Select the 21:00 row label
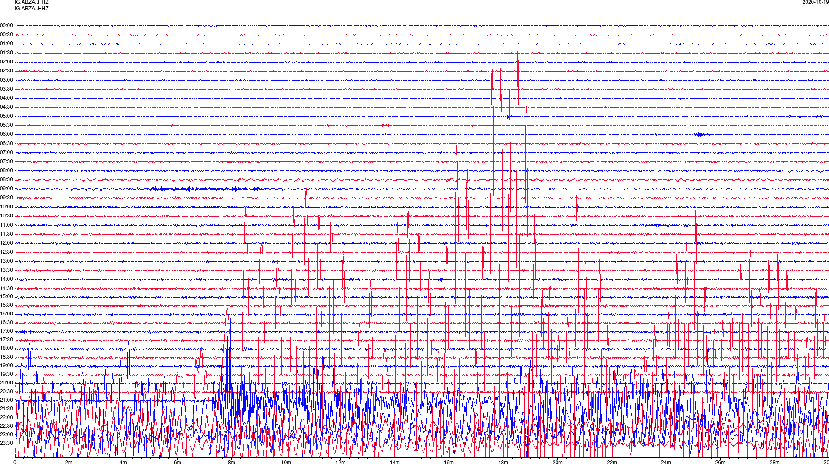 6,400
